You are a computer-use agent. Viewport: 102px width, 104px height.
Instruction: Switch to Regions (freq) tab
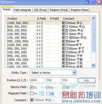tap(59, 10)
